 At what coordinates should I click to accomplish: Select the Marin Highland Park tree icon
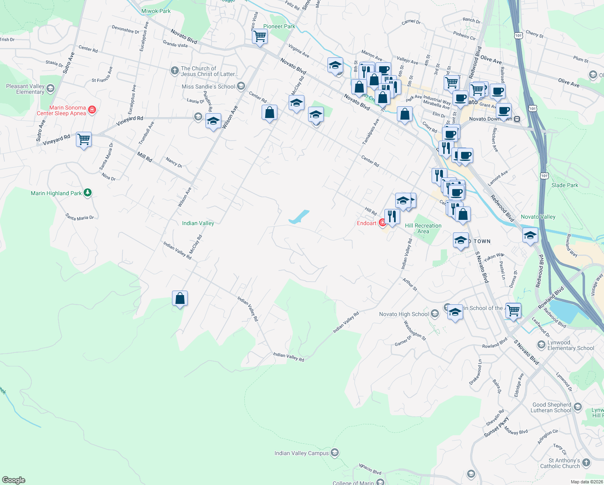(87, 192)
